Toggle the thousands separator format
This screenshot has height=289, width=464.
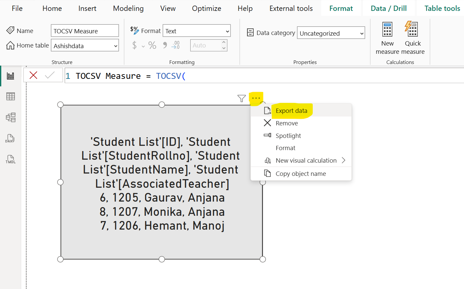[x=164, y=45]
